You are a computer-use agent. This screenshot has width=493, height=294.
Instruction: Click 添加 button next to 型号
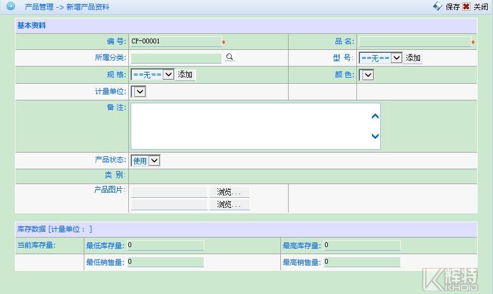(413, 58)
